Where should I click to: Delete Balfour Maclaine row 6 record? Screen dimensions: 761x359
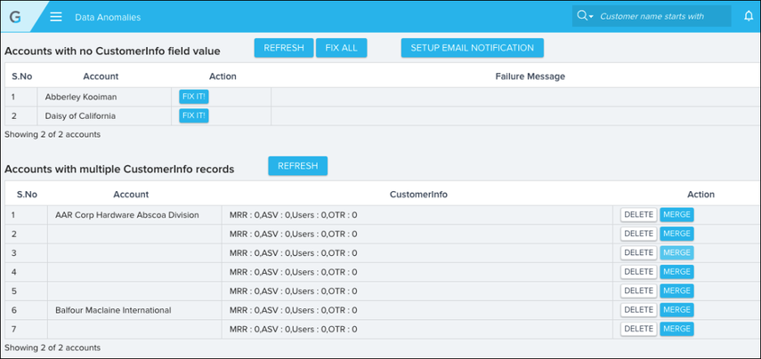tap(639, 309)
